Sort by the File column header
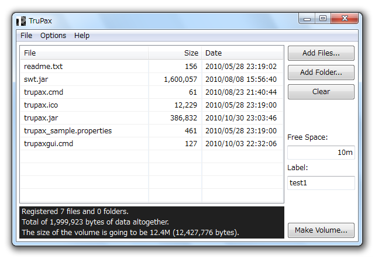Image resolution: width=375 pixels, height=259 pixels. click(x=84, y=53)
